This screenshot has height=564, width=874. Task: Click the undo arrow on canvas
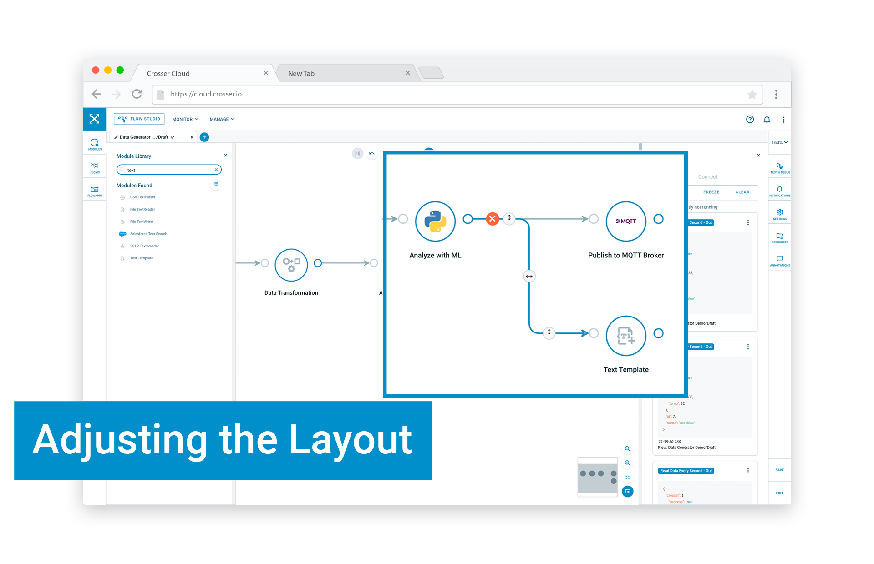tap(372, 153)
